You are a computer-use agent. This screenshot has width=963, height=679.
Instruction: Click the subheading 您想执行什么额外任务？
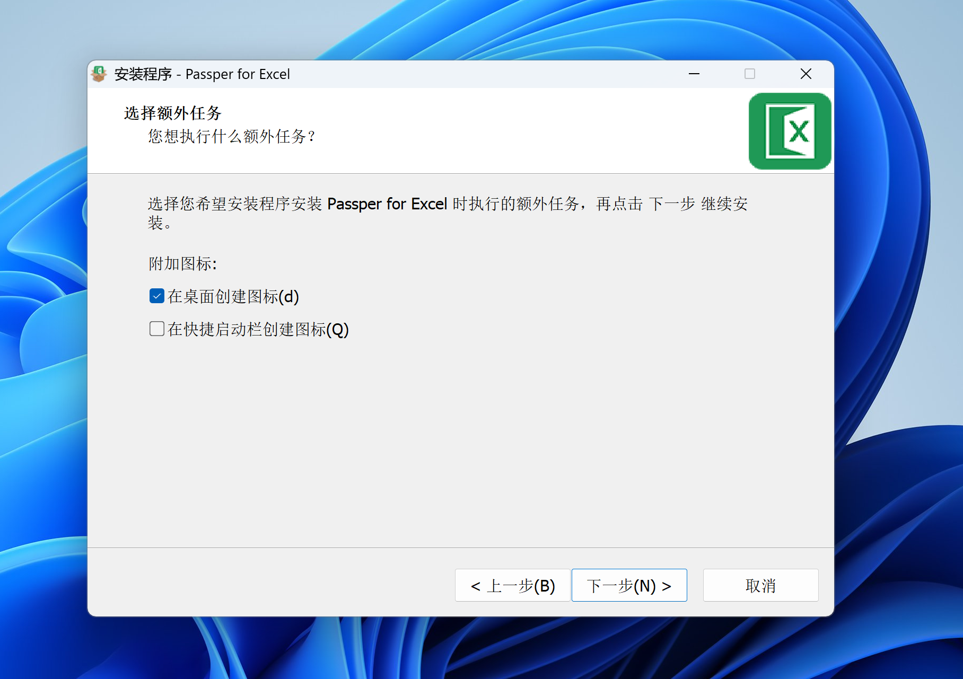(232, 137)
